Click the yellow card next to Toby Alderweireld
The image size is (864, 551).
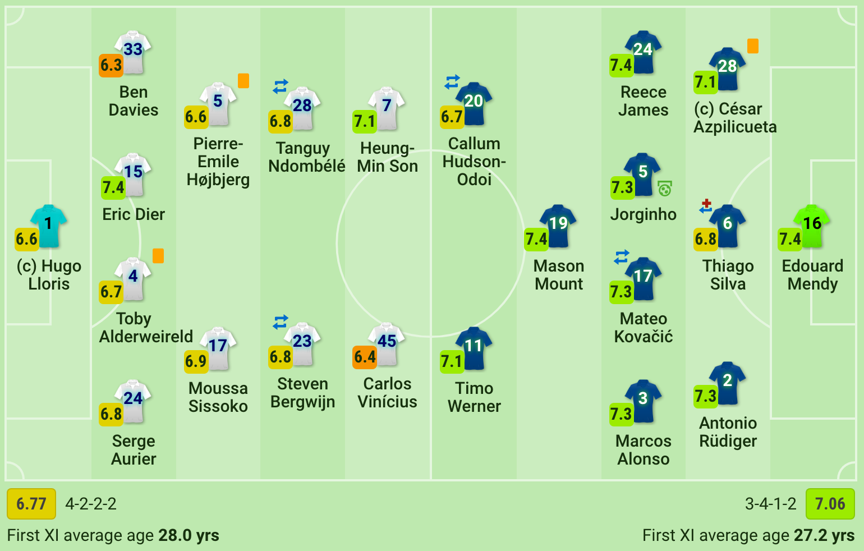coord(158,256)
